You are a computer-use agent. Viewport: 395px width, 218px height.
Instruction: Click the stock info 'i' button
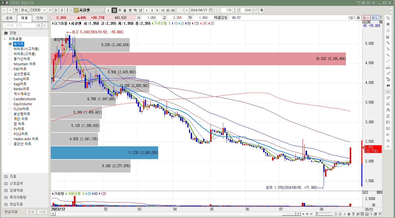pos(108,10)
